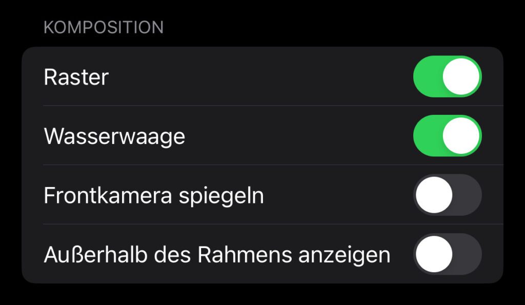Click the Außerhalb des Rahmens anzeigen text
Image resolution: width=525 pixels, height=305 pixels.
tap(217, 255)
